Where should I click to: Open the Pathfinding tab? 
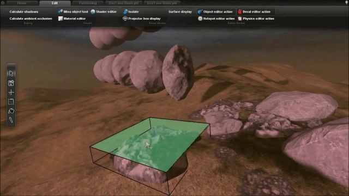[88, 3]
